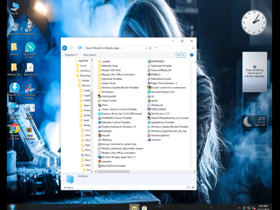The width and height of the screenshot is (280, 210).
Task: Open the address bar history dropdown
Action: click(x=146, y=48)
